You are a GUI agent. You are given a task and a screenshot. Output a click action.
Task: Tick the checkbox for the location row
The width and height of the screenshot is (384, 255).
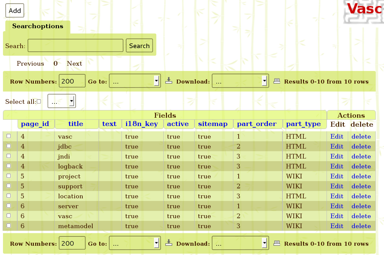coord(9,196)
